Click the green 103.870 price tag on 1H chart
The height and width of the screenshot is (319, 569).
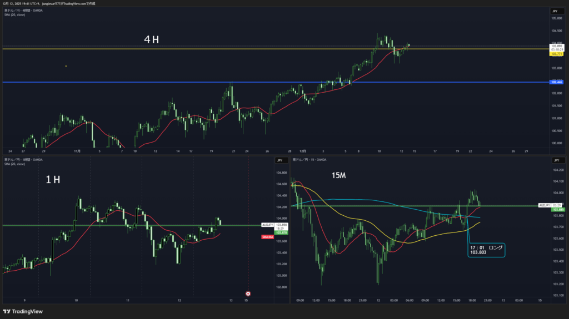tap(282, 232)
